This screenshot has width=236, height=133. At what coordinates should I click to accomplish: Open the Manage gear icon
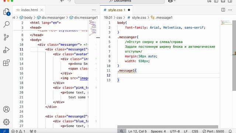point(6,122)
